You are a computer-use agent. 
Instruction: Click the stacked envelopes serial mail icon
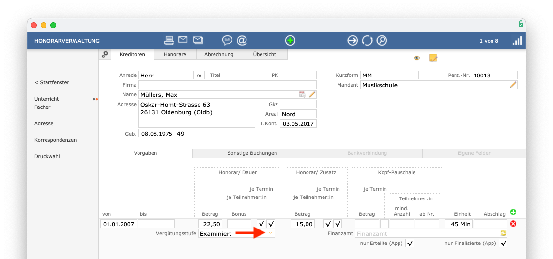pos(198,40)
